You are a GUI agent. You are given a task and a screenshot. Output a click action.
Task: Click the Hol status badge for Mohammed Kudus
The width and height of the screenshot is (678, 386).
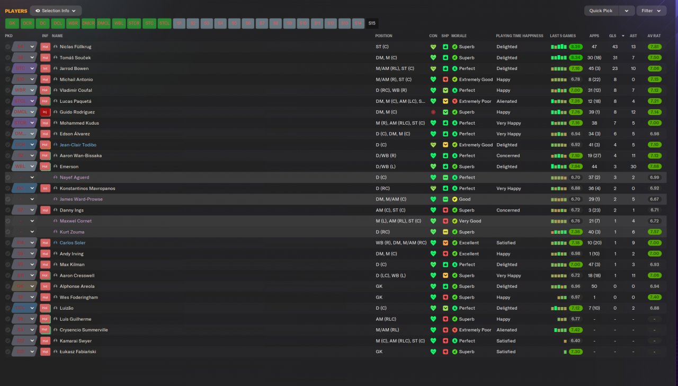click(45, 123)
